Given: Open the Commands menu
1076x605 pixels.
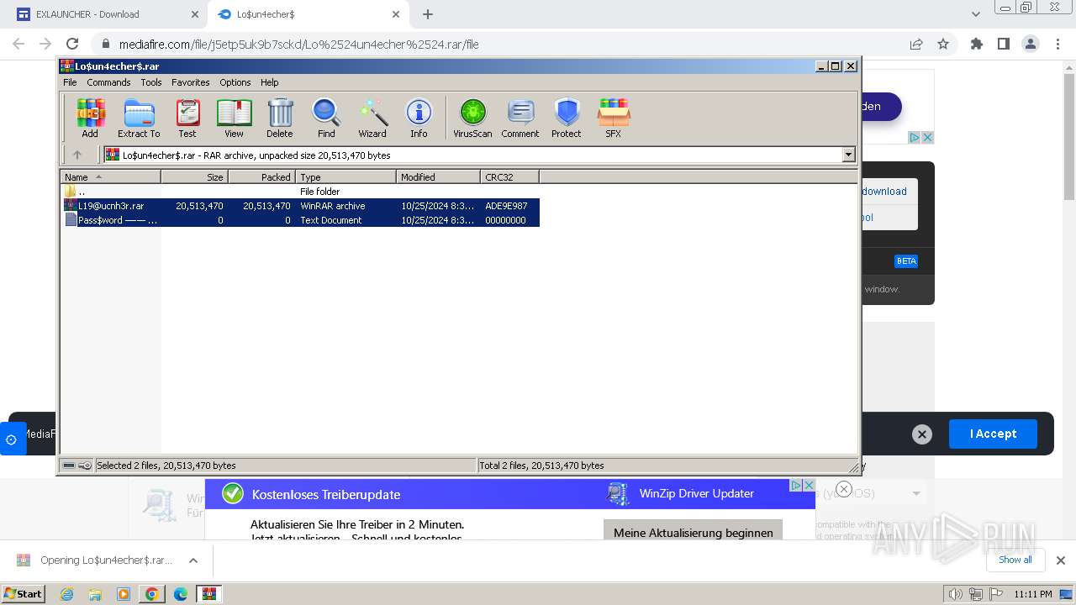Looking at the screenshot, I should 108,82.
